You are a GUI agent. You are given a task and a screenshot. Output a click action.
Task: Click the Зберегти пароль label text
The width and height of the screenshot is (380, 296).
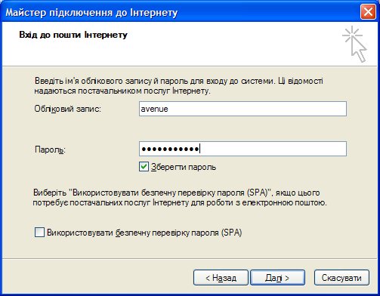(x=184, y=167)
